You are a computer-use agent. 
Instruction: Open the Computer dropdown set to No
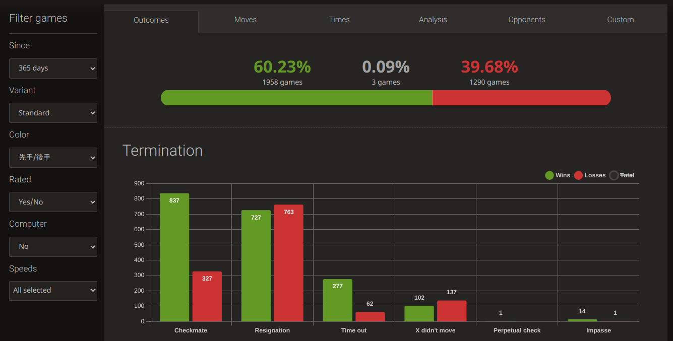(53, 246)
